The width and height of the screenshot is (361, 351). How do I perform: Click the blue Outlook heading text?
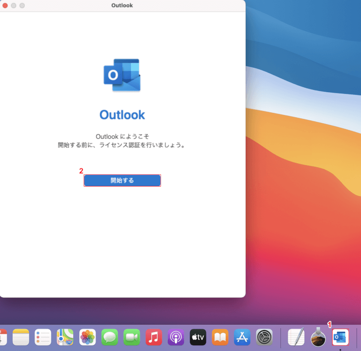(122, 115)
